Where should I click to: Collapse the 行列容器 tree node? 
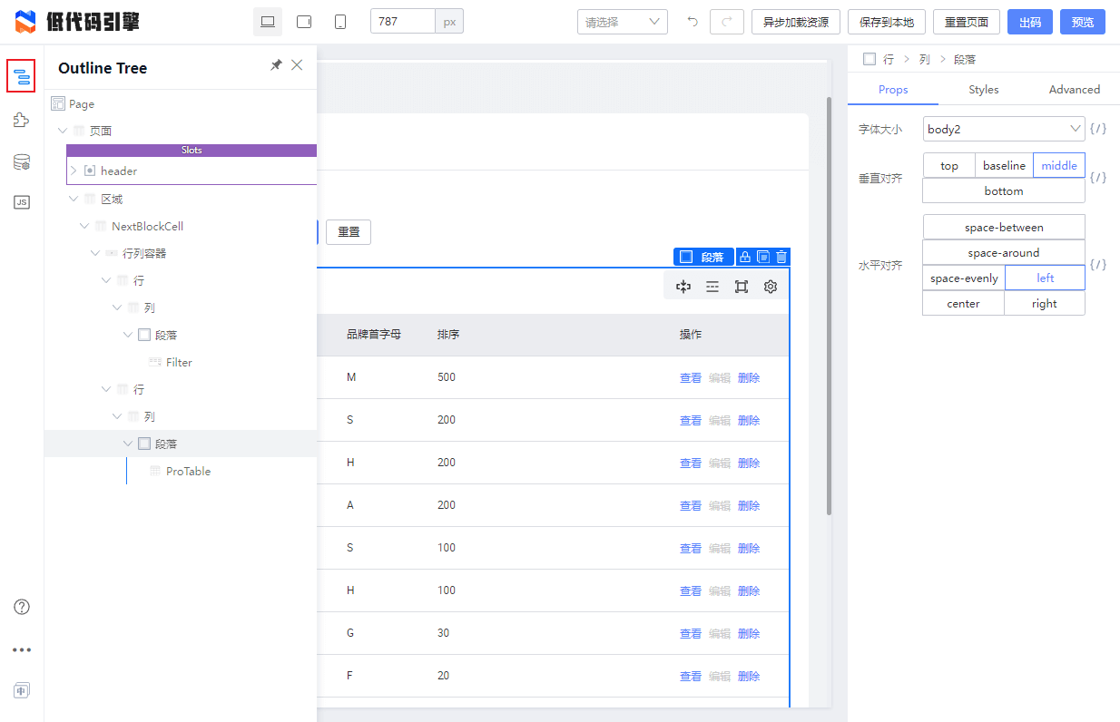(95, 253)
